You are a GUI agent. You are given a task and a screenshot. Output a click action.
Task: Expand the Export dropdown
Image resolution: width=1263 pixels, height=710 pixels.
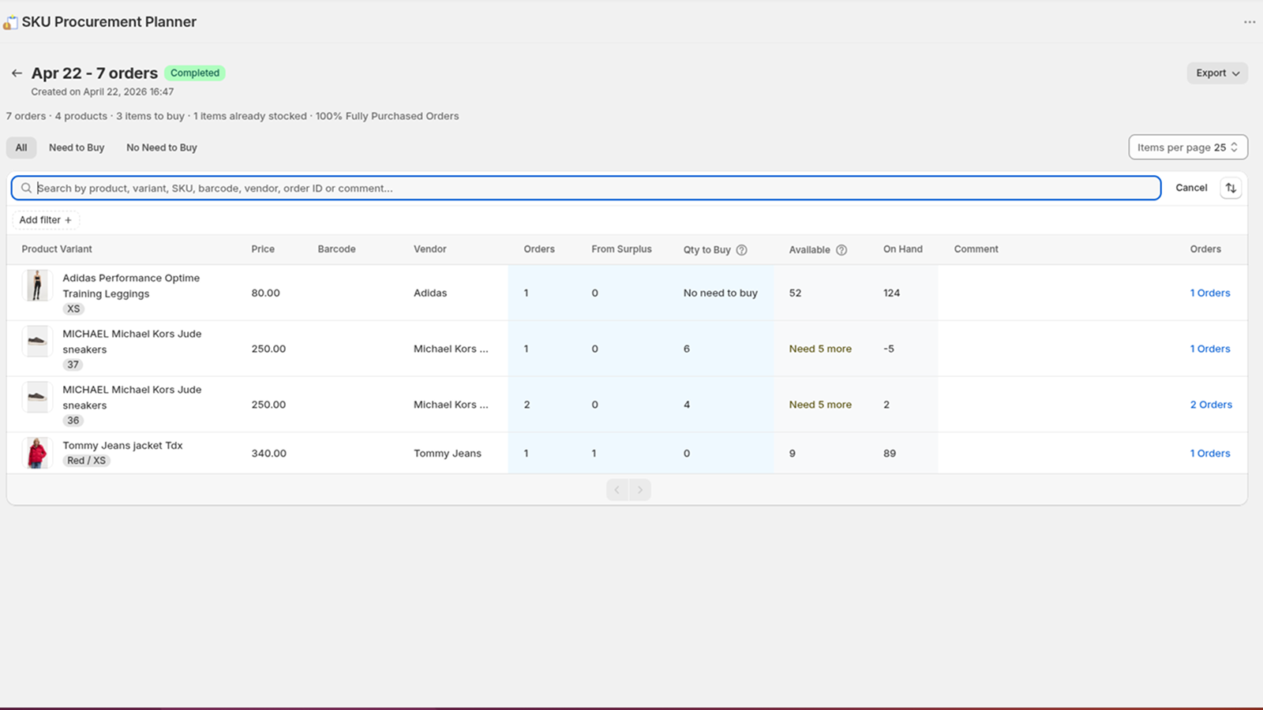tap(1216, 73)
